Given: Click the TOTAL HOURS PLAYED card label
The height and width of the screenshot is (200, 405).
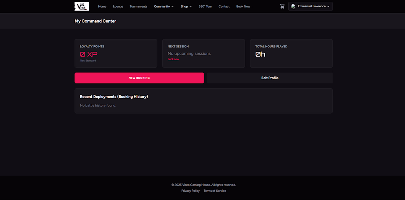Looking at the screenshot, I should [271, 46].
